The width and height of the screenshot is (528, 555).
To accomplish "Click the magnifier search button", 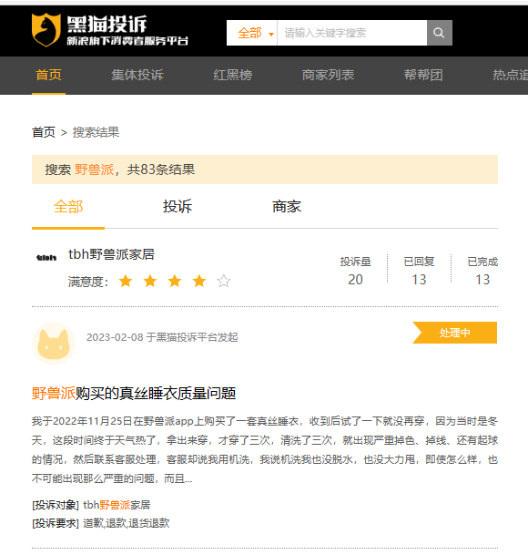I will point(439,33).
